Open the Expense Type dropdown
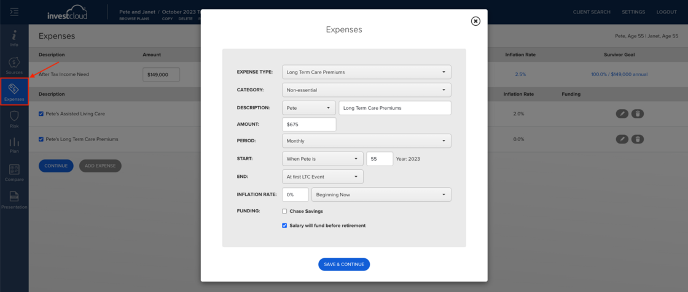The height and width of the screenshot is (292, 688). [x=366, y=72]
